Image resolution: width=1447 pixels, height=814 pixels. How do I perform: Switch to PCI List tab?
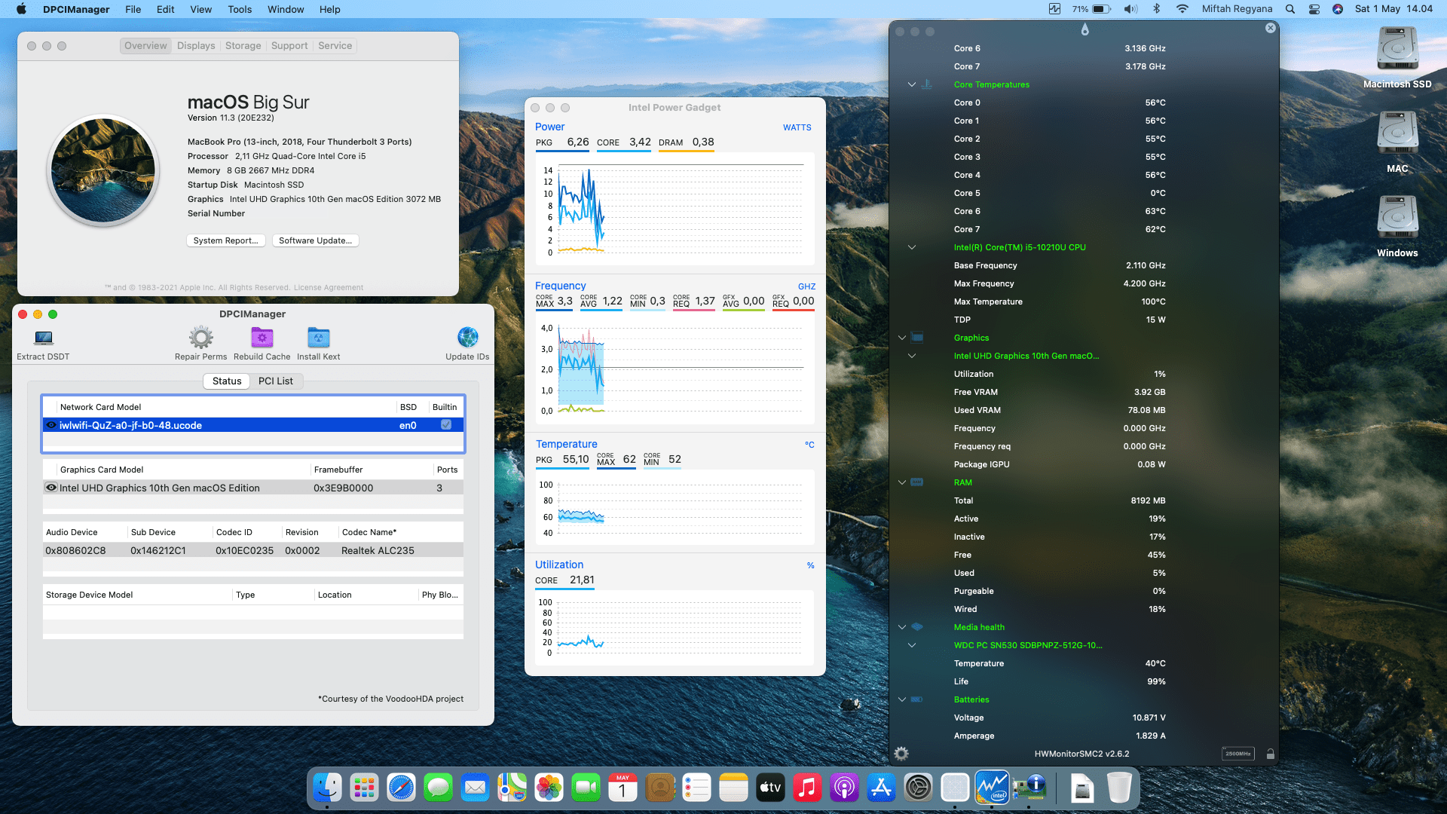coord(275,381)
